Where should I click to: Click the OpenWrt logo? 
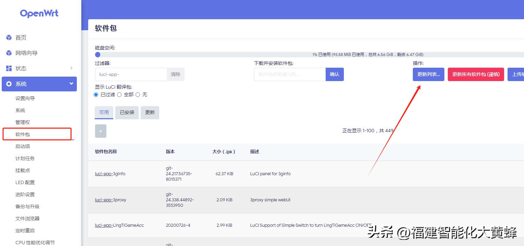(39, 13)
